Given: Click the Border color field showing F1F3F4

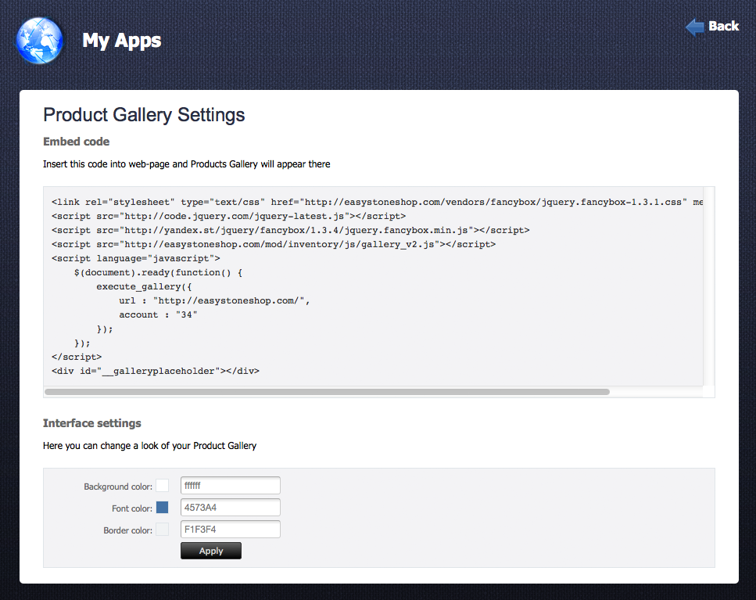Looking at the screenshot, I should click(230, 529).
